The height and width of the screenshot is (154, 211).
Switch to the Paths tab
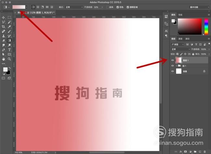(x=187, y=39)
